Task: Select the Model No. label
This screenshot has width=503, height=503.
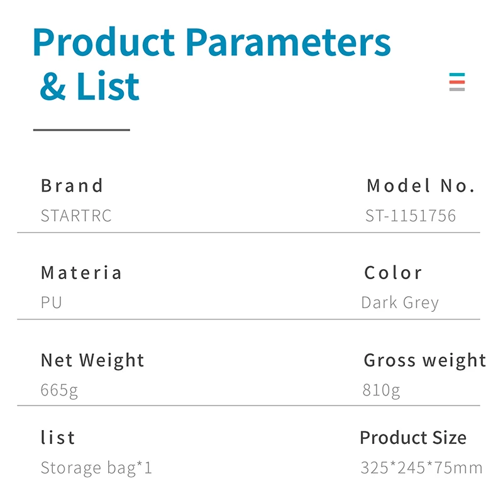Action: point(421,185)
